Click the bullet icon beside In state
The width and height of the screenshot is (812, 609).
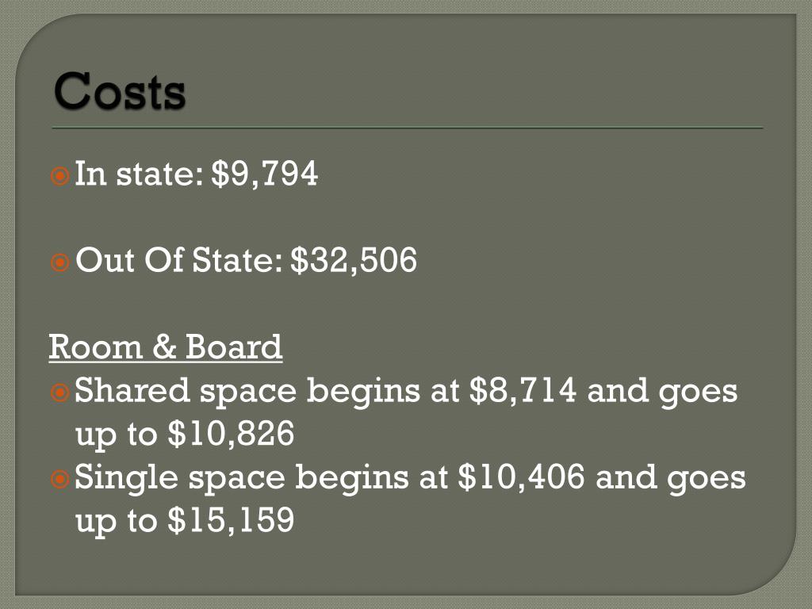(60, 176)
